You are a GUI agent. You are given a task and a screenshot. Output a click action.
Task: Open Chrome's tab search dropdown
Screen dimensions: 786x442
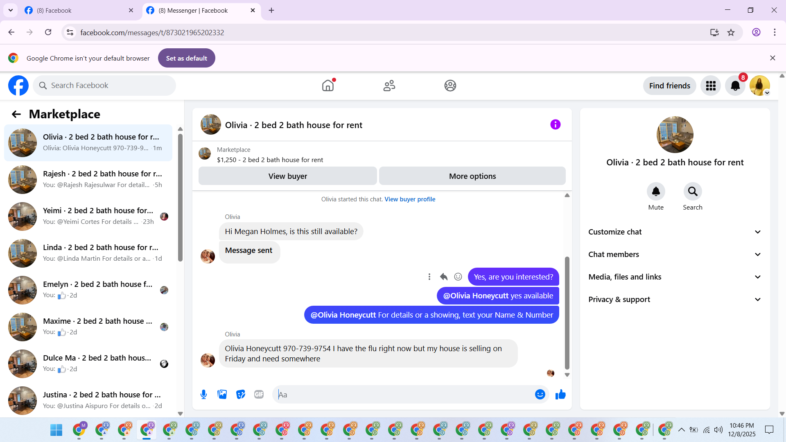click(11, 10)
